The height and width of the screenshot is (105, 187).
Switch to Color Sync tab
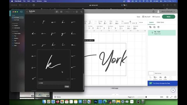click(160, 22)
